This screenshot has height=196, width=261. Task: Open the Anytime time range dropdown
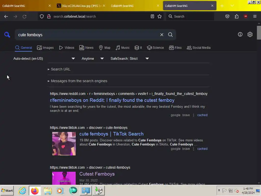93,58
